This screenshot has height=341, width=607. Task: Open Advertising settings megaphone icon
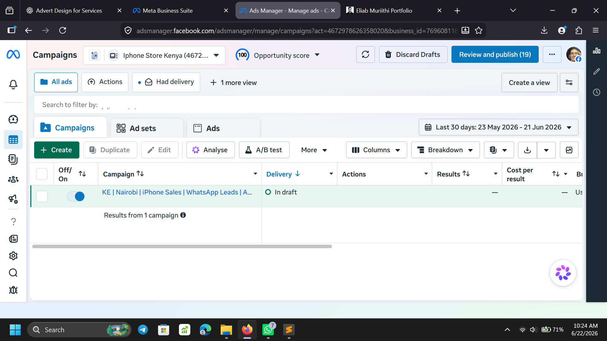coord(13,199)
